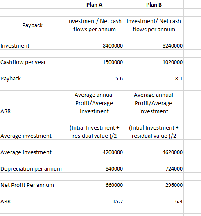The image size is (201, 216).
Task: Select ARR result 15.7
Action: [95, 201]
